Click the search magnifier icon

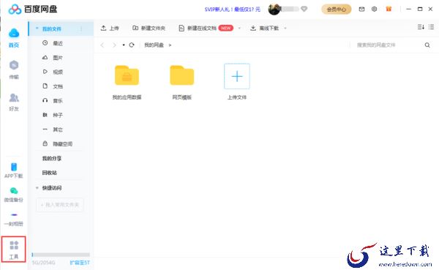[x=427, y=45]
